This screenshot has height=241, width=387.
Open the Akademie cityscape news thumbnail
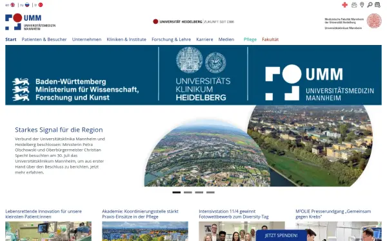(x=145, y=231)
